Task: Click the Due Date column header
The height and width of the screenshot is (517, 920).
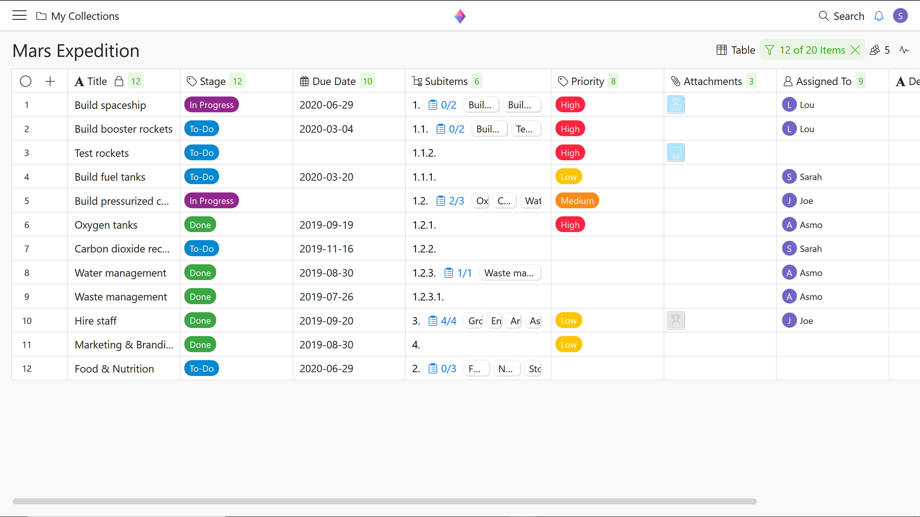Action: coord(333,81)
